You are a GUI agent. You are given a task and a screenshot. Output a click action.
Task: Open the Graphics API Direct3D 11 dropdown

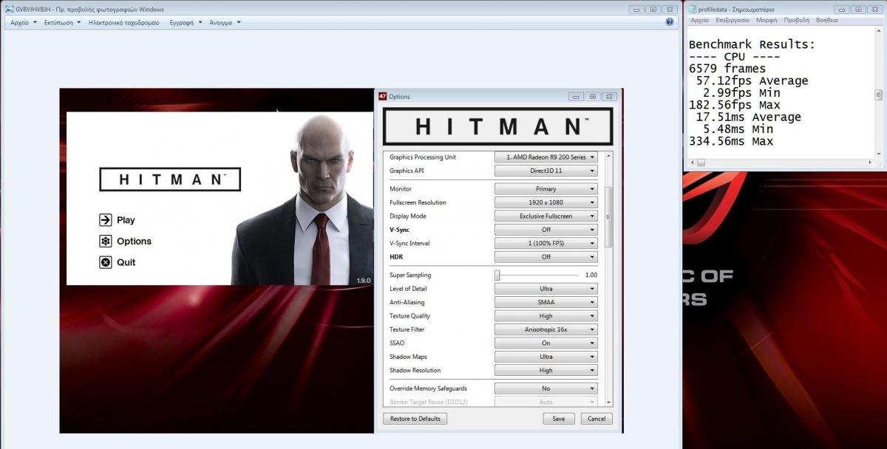[x=546, y=171]
